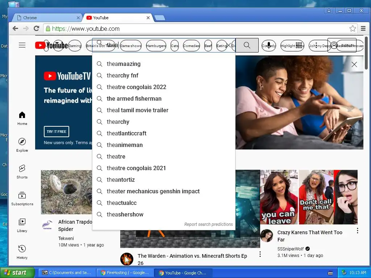Open the on-screen keyboard tray icon

pos(330,273)
